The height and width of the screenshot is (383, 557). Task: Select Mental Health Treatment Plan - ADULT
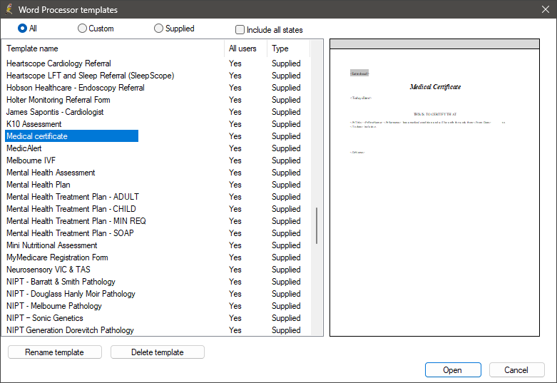[x=73, y=196]
